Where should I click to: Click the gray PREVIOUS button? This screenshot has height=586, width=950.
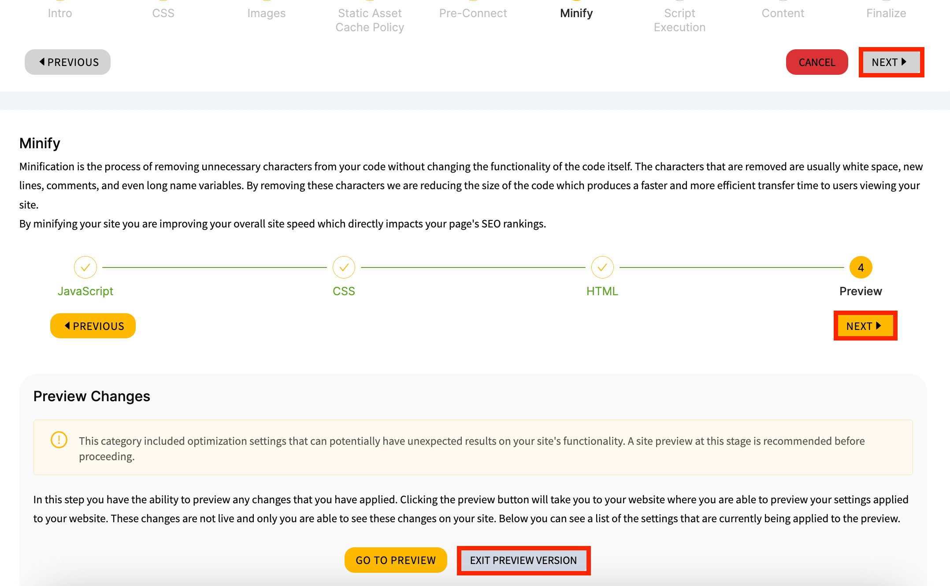pyautogui.click(x=67, y=62)
